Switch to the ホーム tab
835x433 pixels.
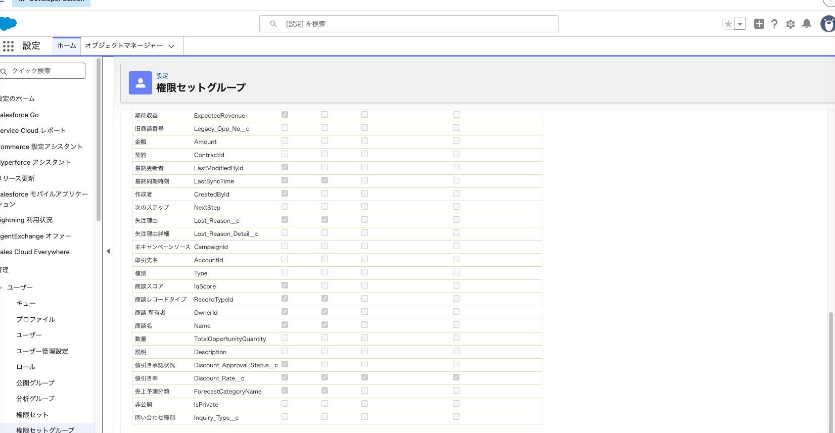tap(67, 45)
